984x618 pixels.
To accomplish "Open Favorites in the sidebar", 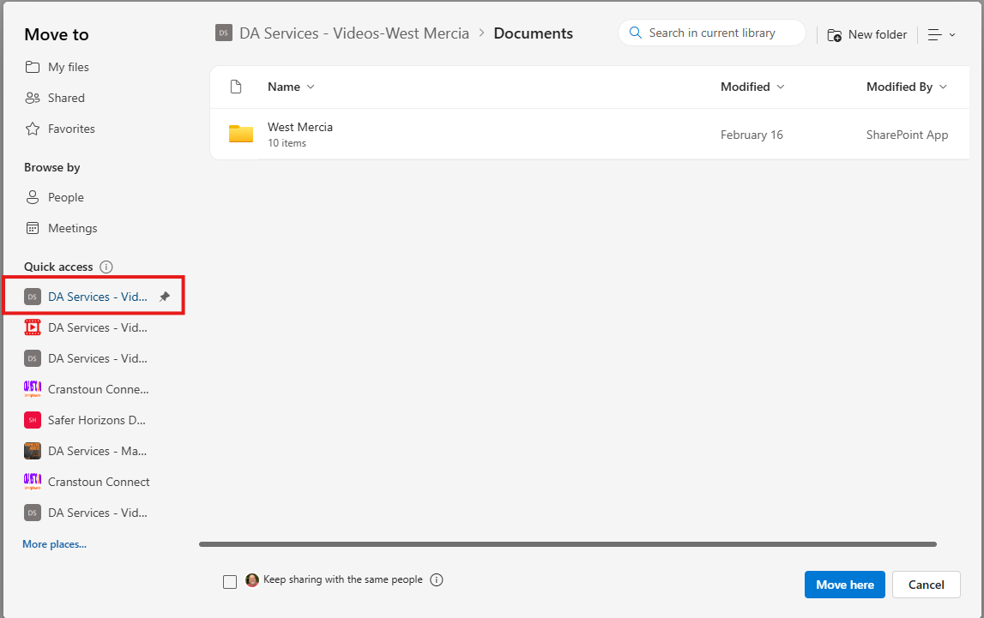I will point(59,129).
